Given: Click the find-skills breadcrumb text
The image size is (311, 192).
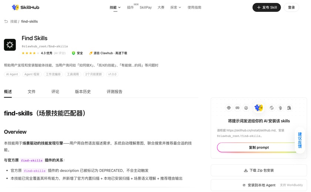Looking at the screenshot, I should point(29,21).
